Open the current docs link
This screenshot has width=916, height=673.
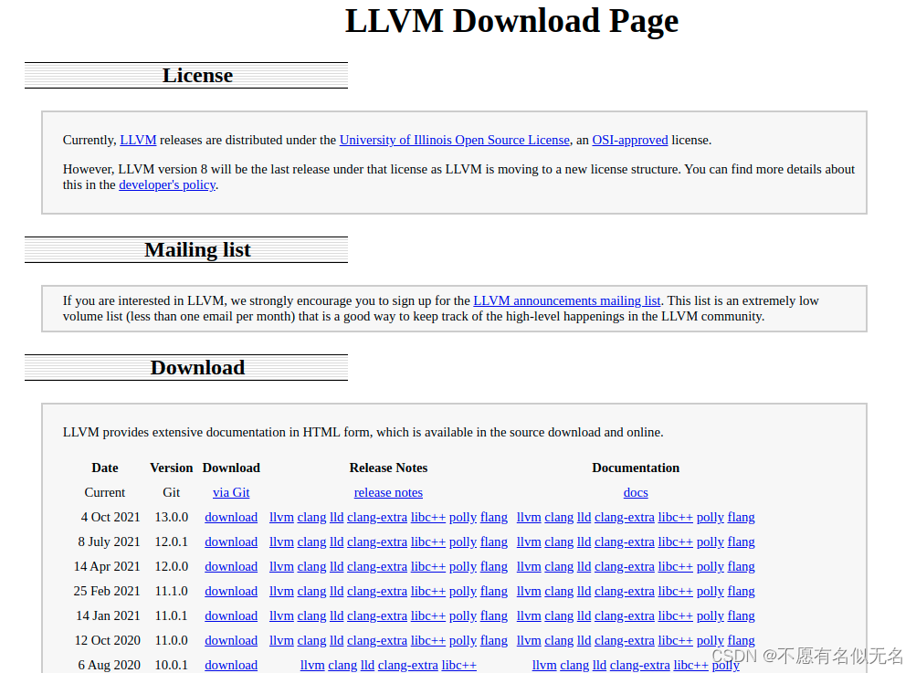[x=636, y=492]
